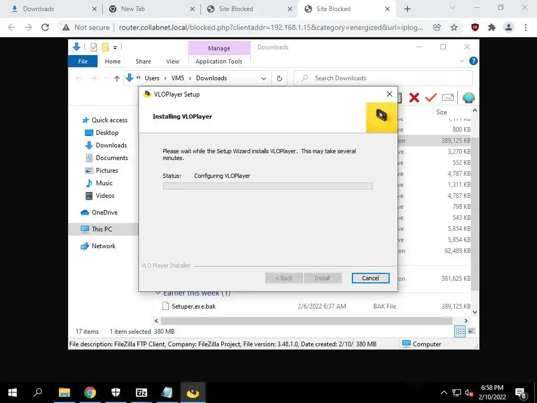Select Desktop in the navigation pane

pos(102,133)
